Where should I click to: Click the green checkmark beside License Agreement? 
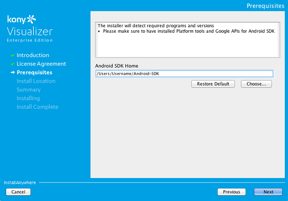(12, 64)
